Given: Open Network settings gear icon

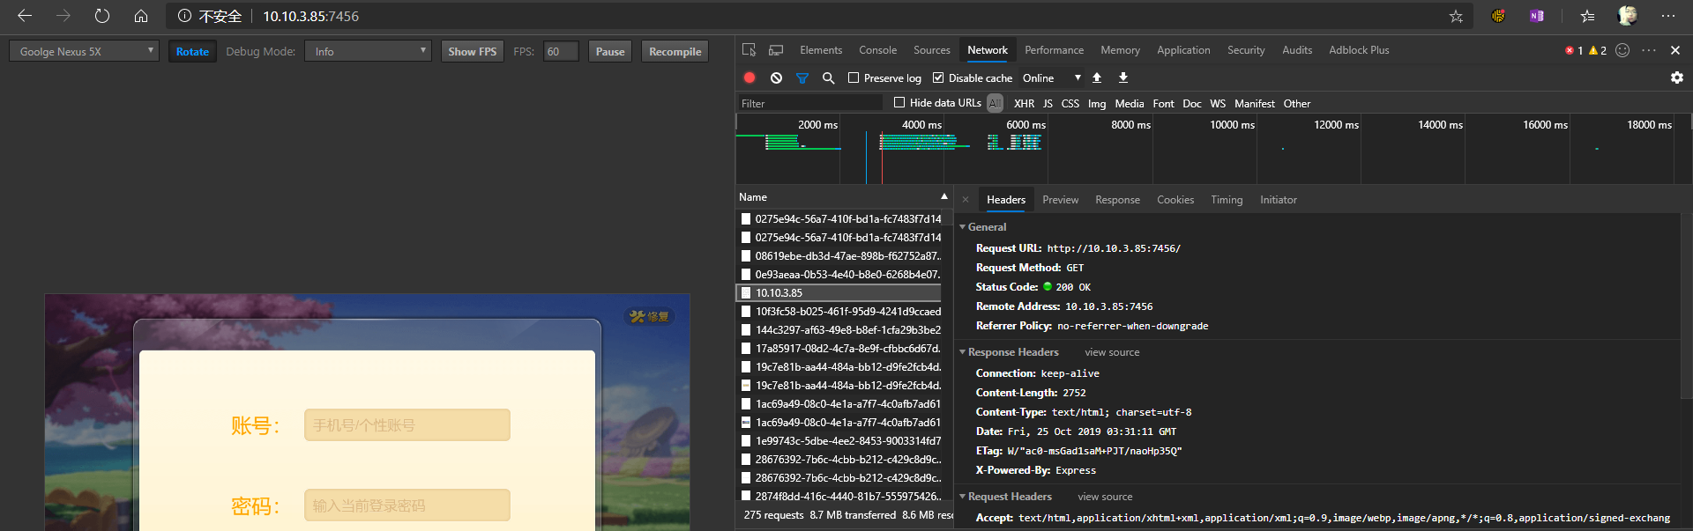Looking at the screenshot, I should click(1676, 77).
